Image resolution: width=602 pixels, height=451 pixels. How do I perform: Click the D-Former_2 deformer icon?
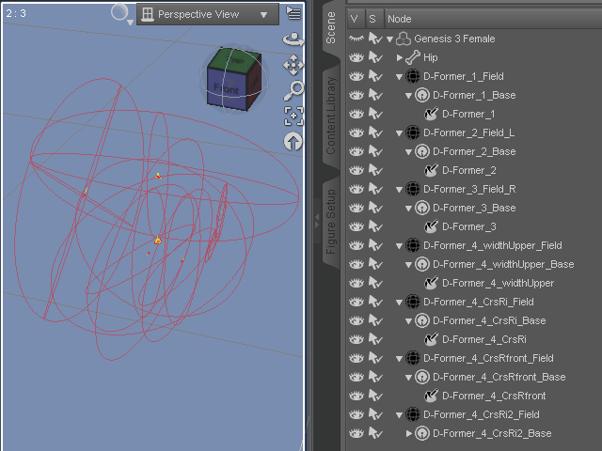click(x=431, y=170)
